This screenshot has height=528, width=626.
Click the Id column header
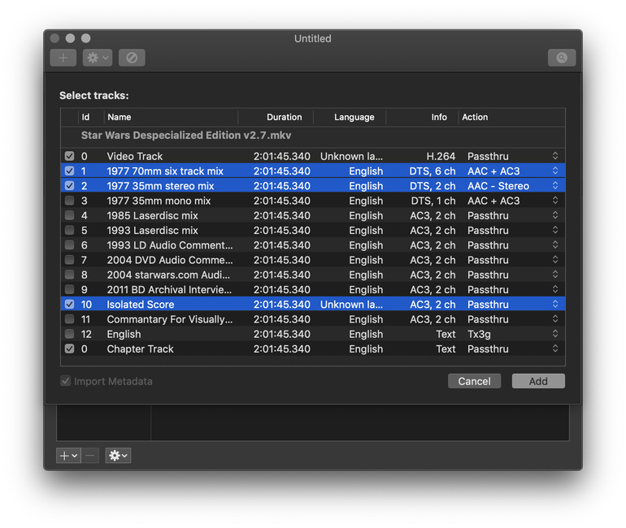point(91,117)
